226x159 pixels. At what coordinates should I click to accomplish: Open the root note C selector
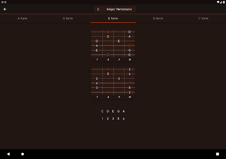(x=98, y=9)
